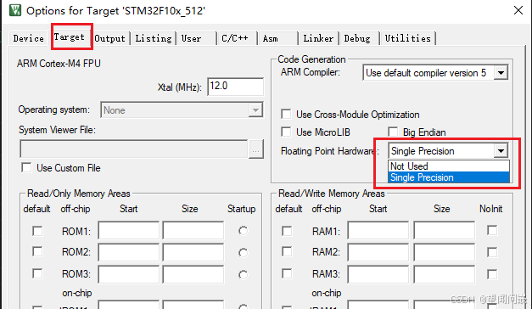The width and height of the screenshot is (532, 309).
Task: Switch to the Linker tab
Action: point(318,38)
